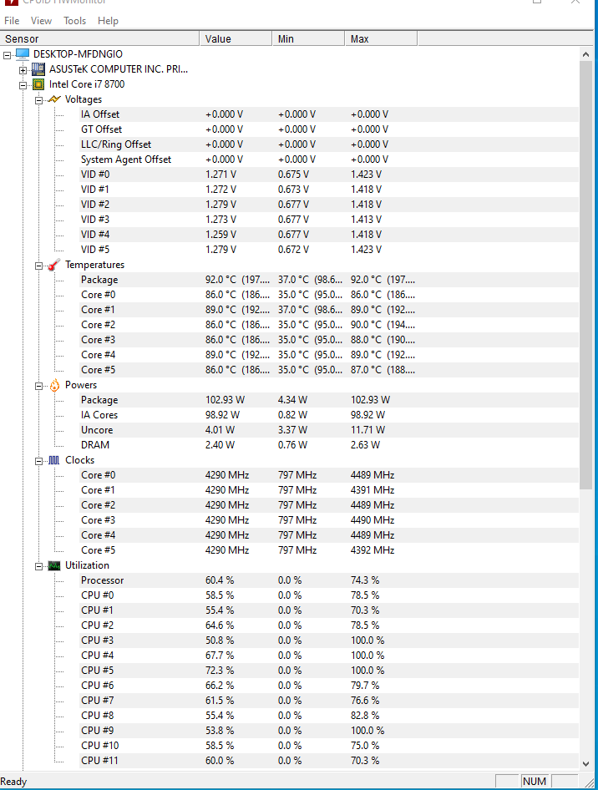Image resolution: width=598 pixels, height=790 pixels.
Task: Click the scrollbar down arrow
Action: click(586, 764)
